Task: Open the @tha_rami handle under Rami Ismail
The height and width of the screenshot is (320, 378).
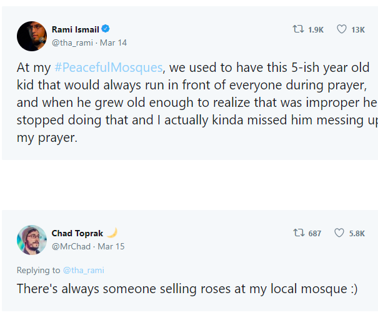Action: click(72, 43)
